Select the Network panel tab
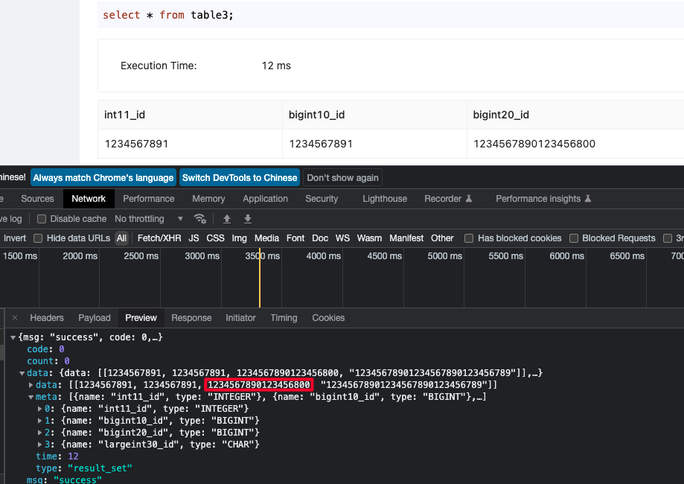Viewport: 684px width, 484px height. 89,199
